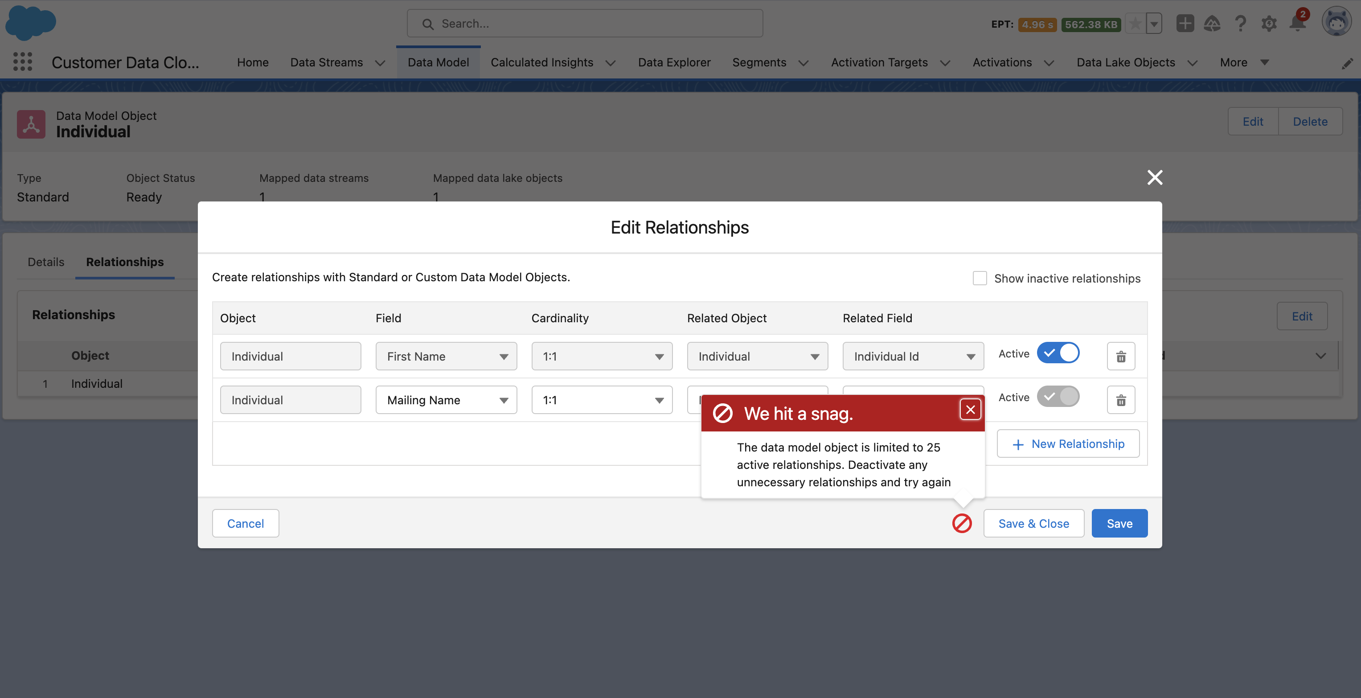Open the Setup gear icon
Image resolution: width=1361 pixels, height=698 pixels.
(1269, 23)
